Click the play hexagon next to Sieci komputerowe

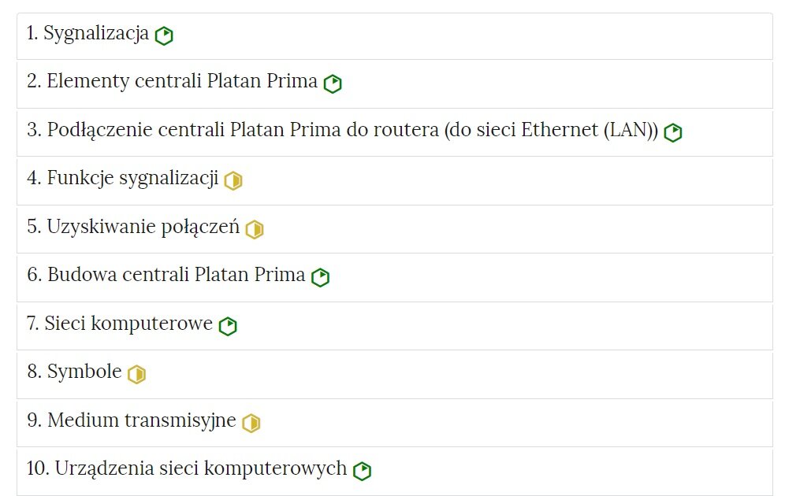pyautogui.click(x=227, y=325)
